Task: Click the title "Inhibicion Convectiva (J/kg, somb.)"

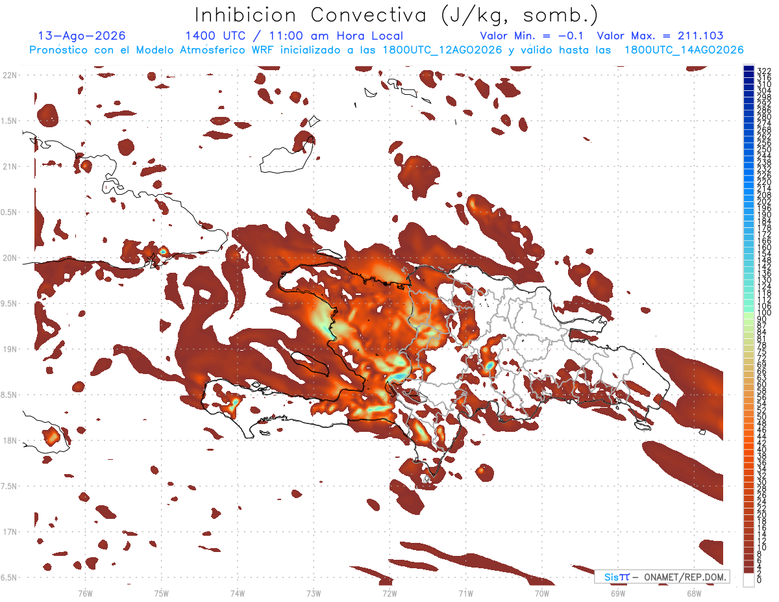Action: (397, 15)
